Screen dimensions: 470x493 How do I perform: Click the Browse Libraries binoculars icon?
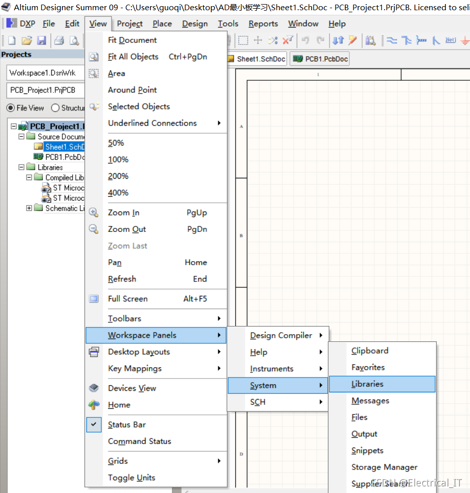point(370,40)
